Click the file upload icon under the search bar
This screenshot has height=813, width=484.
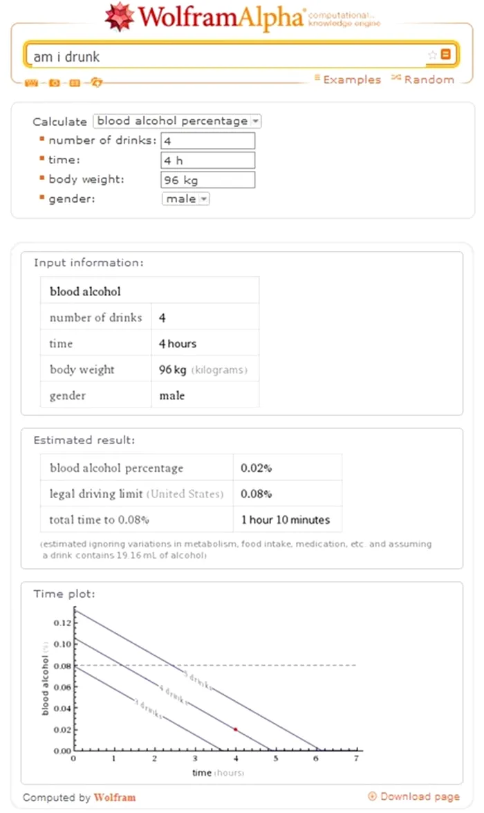click(97, 82)
